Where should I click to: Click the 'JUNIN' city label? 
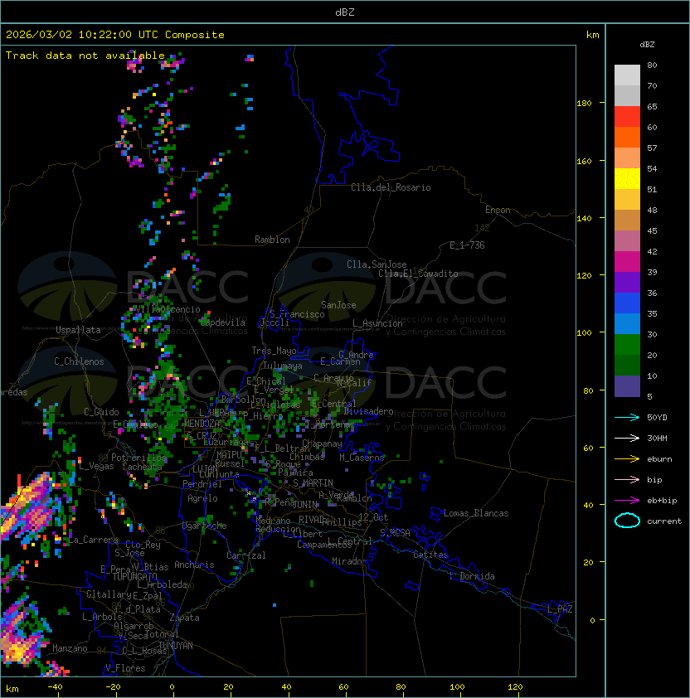pos(305,504)
